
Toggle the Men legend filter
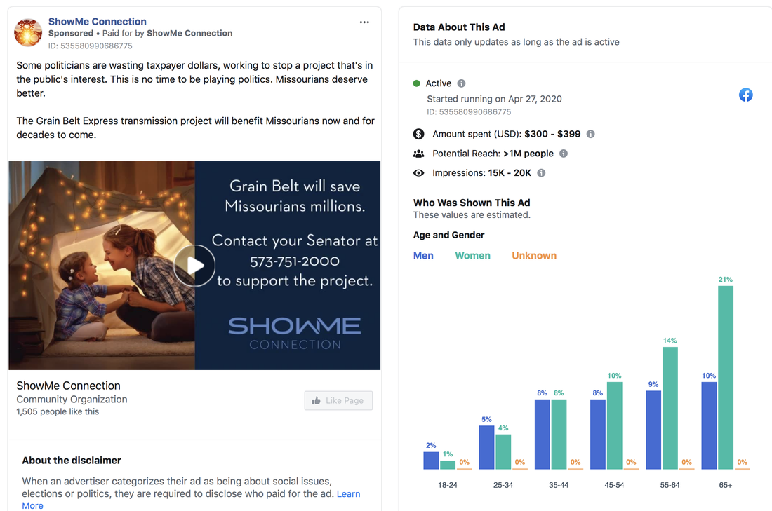[423, 255]
